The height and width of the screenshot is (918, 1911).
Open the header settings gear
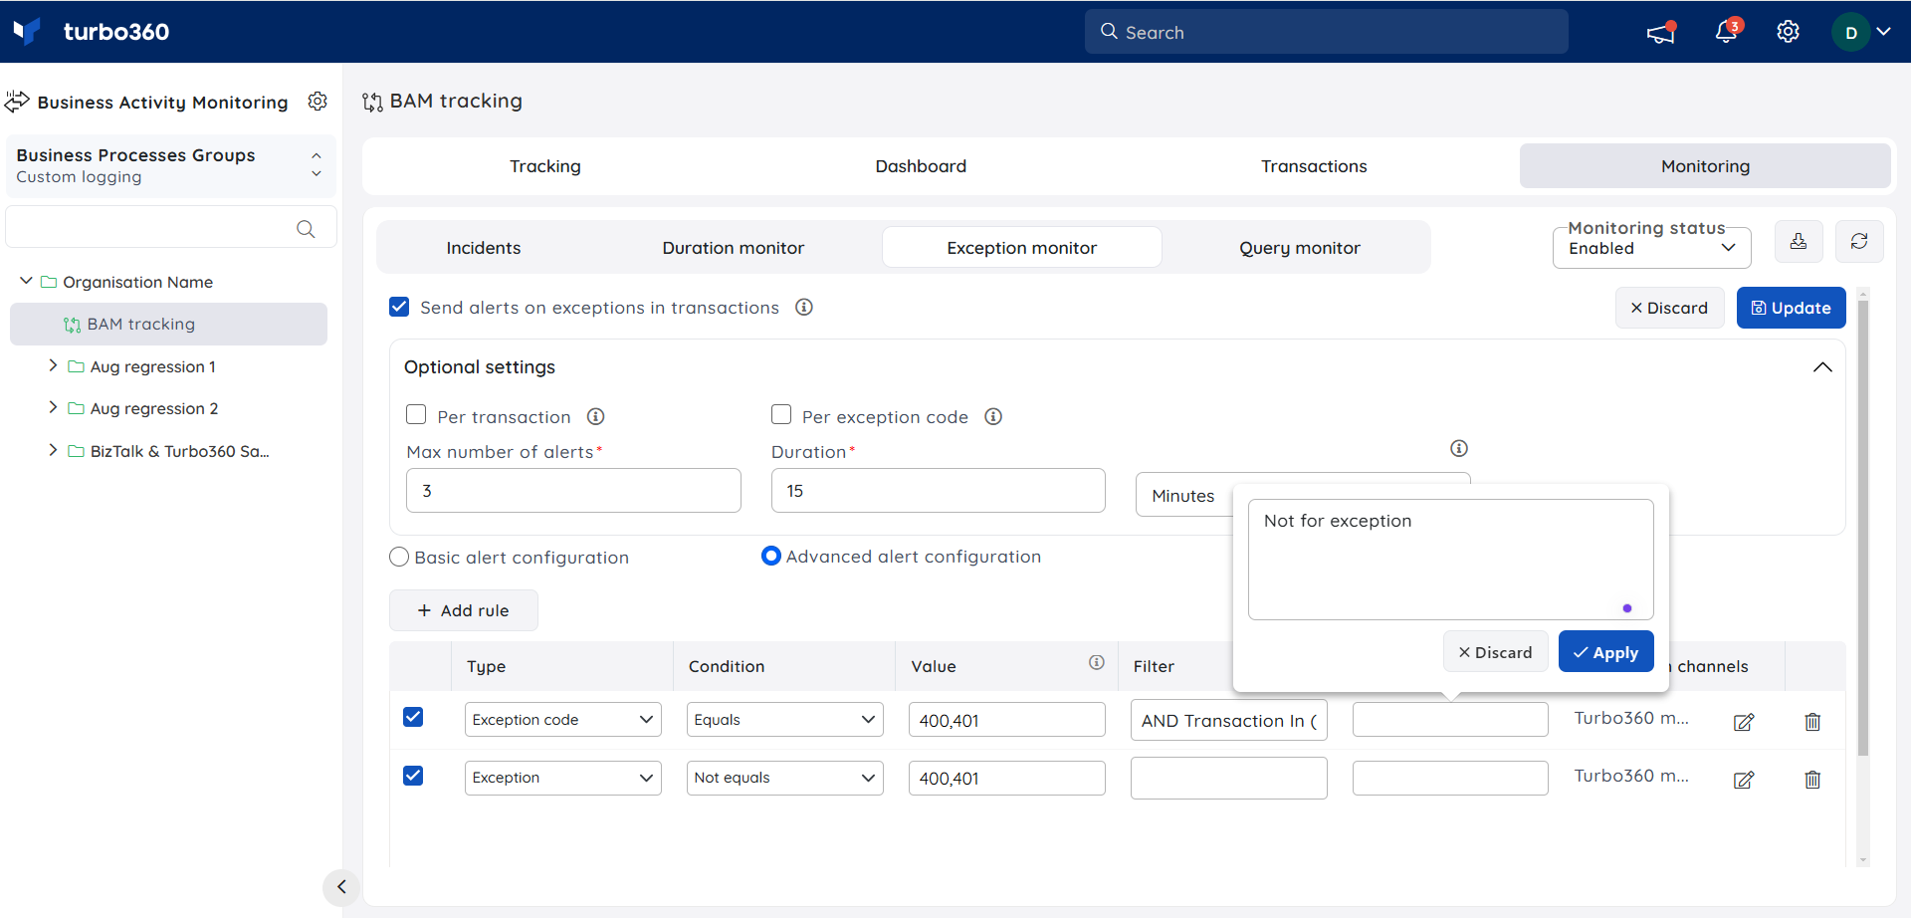1788,32
